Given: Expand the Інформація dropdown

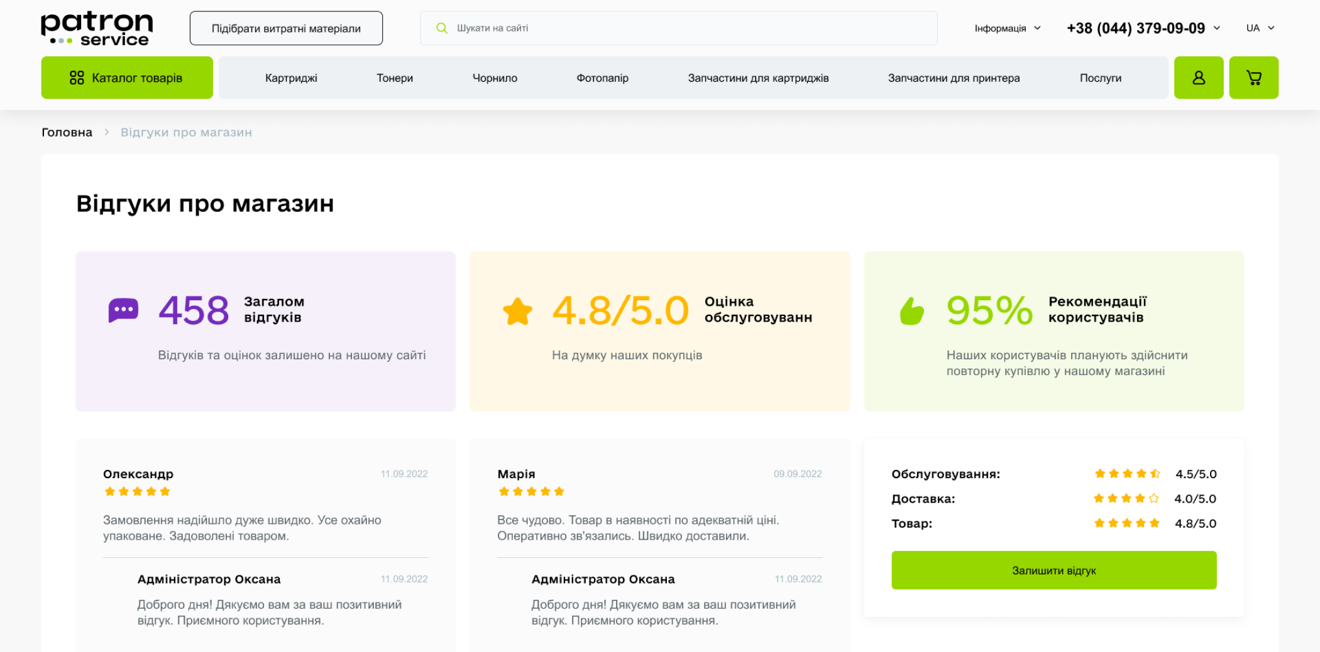Looking at the screenshot, I should (x=1007, y=28).
